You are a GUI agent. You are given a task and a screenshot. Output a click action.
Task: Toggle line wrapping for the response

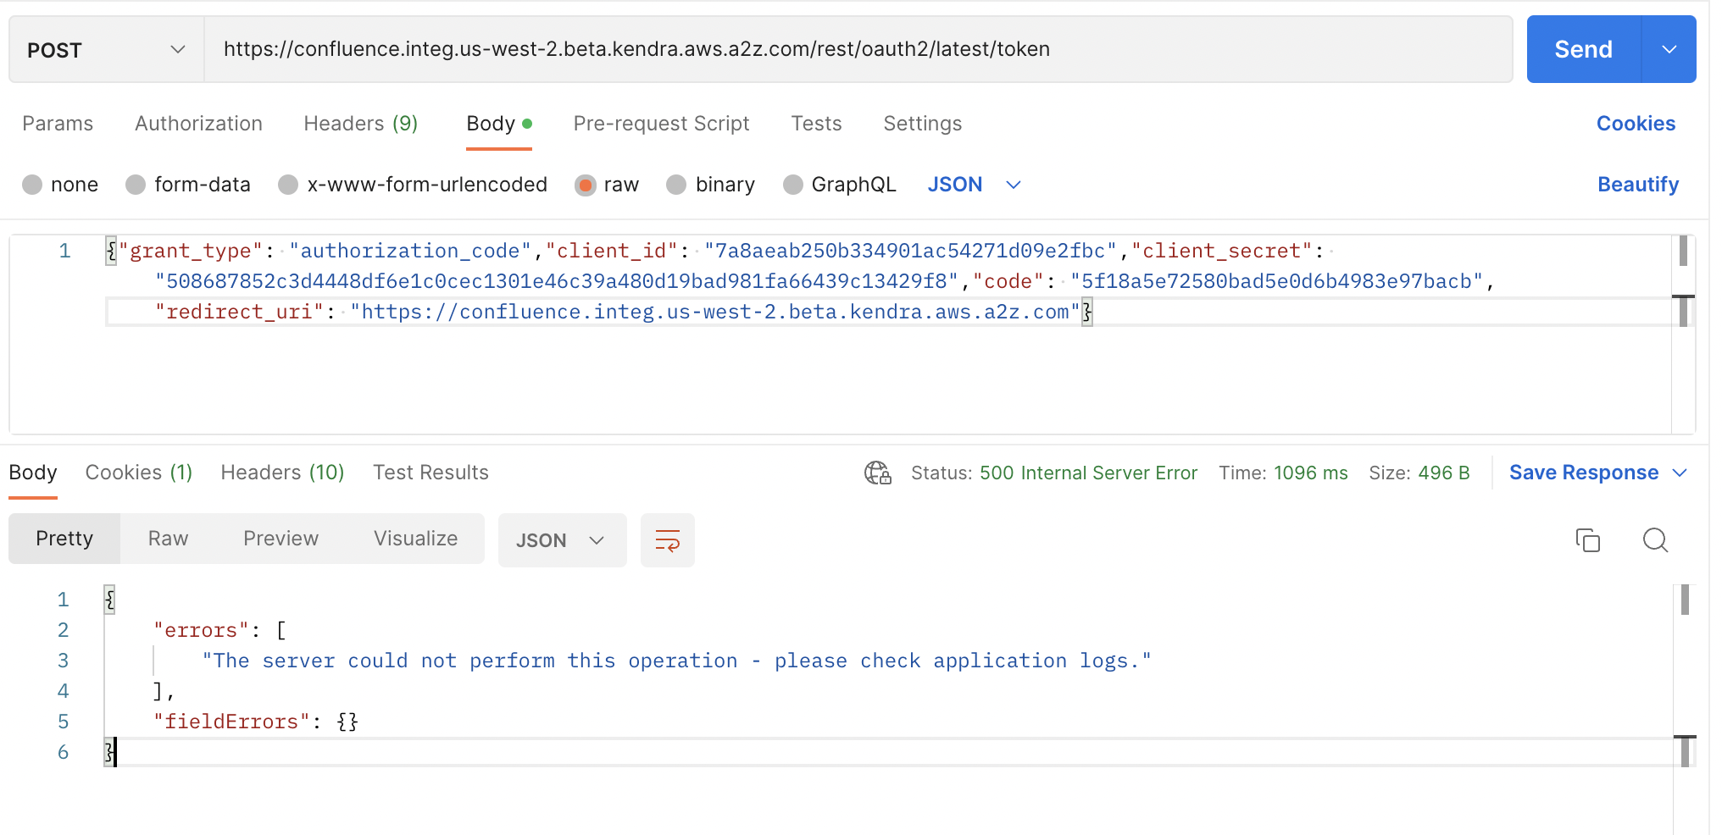[x=667, y=539]
